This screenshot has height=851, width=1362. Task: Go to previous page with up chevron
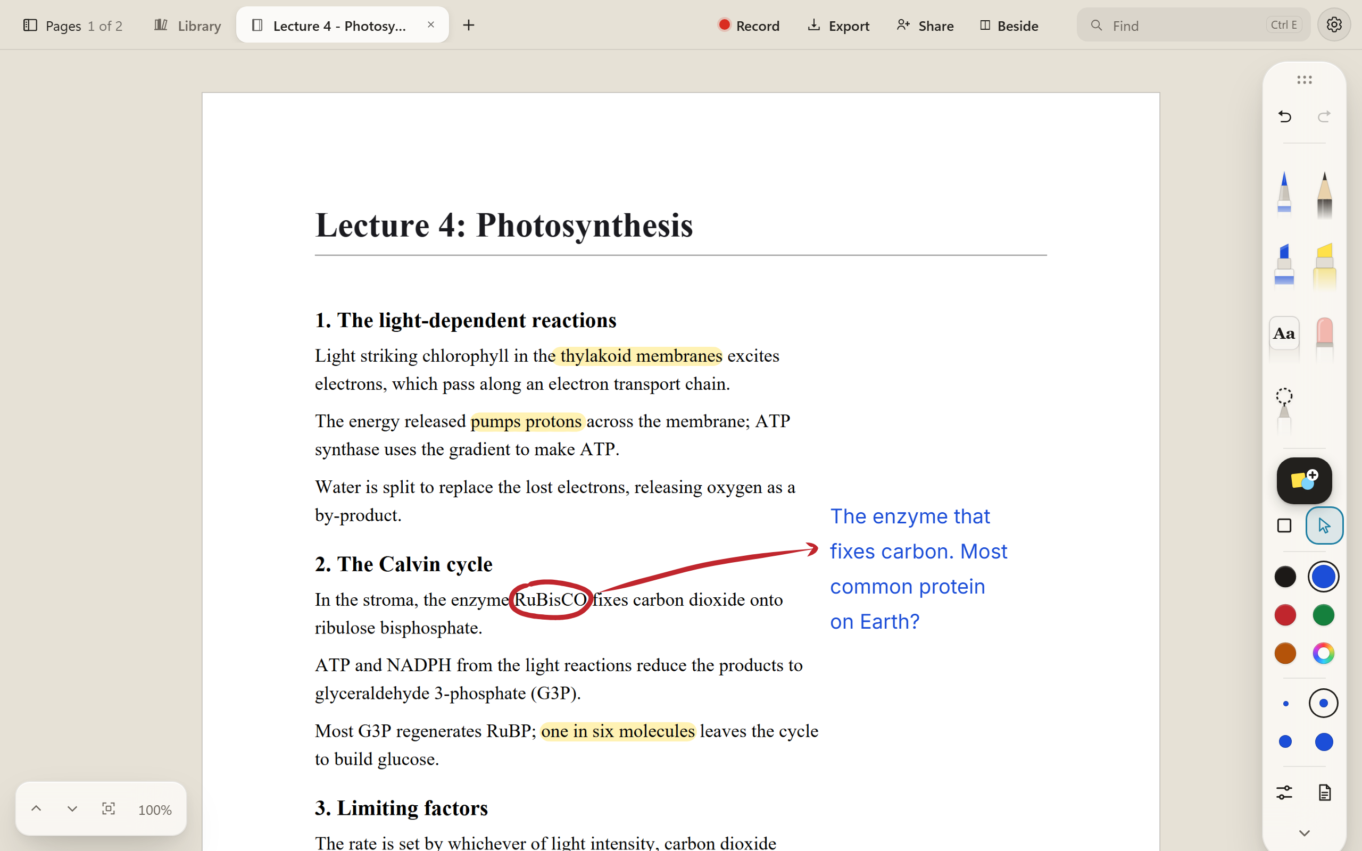pos(36,809)
